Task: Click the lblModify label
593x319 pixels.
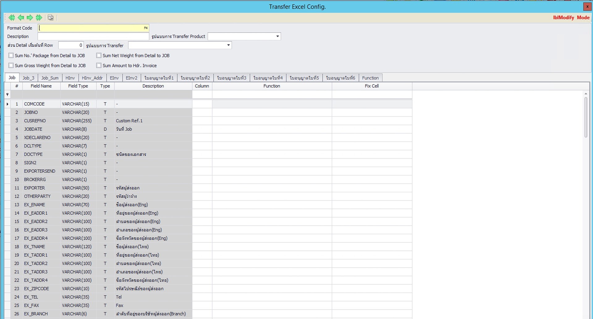Action: [563, 18]
